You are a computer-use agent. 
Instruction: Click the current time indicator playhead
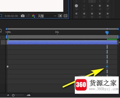107,33
